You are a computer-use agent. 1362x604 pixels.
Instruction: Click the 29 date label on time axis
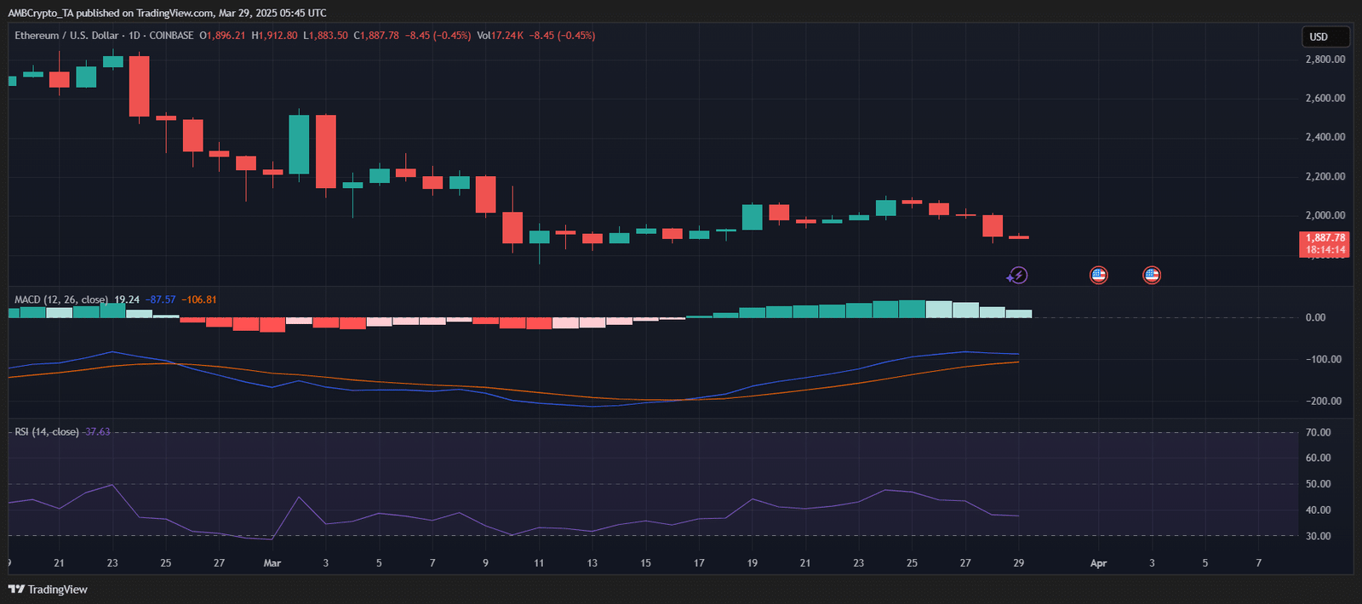click(1018, 563)
